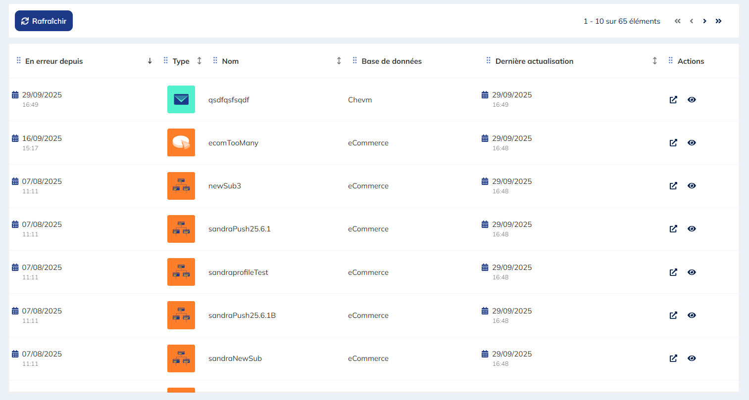
Task: Go to the next page of results
Action: pyautogui.click(x=704, y=21)
